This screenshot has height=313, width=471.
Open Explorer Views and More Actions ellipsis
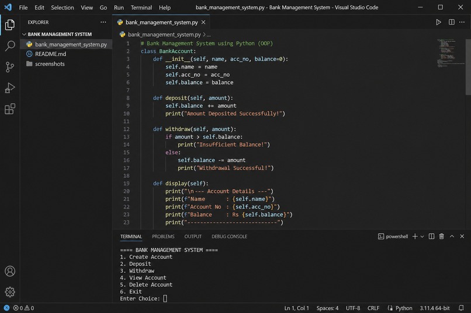tap(103, 22)
